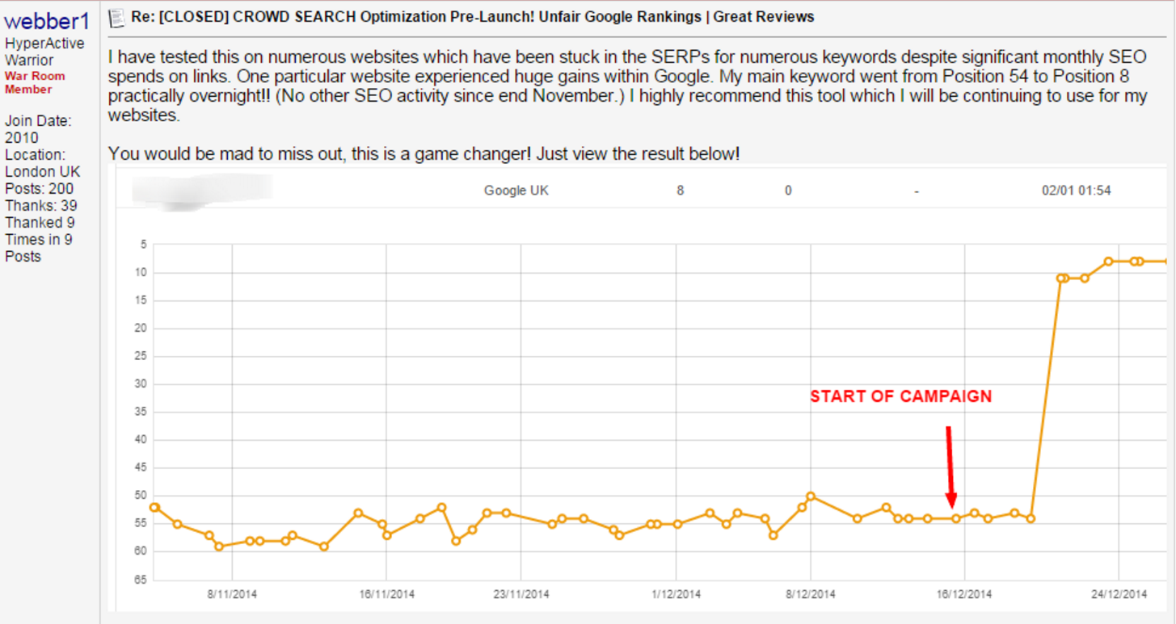Click the red 'War Room Member' badge
1176x624 pixels.
click(35, 82)
